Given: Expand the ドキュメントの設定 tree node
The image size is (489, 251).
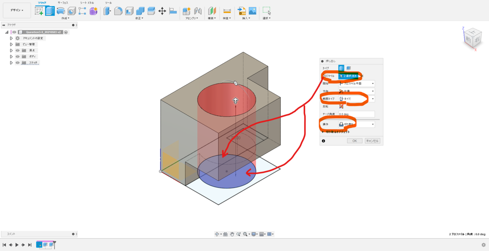Looking at the screenshot, I should 11,38.
